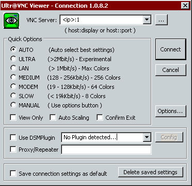The width and height of the screenshot is (192, 186).
Task: Open the Options... button
Action: pyautogui.click(x=170, y=111)
